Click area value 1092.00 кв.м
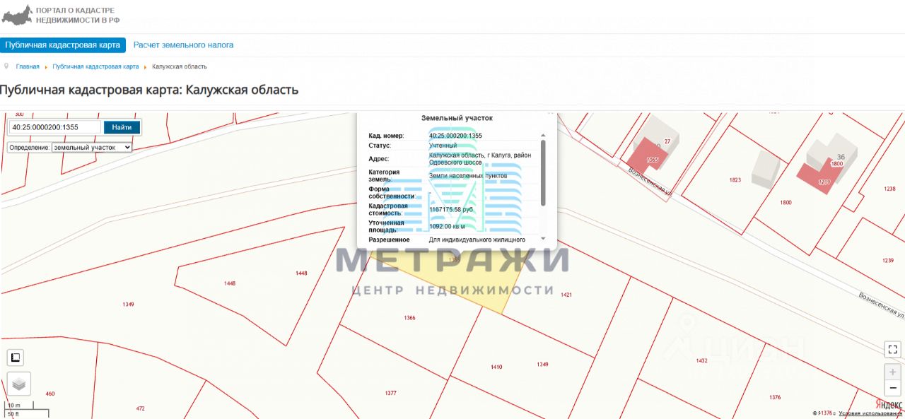The height and width of the screenshot is (419, 905). click(447, 227)
